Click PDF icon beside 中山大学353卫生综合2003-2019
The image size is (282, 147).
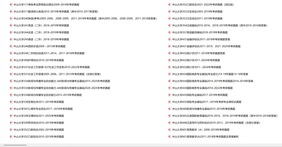(170, 12)
